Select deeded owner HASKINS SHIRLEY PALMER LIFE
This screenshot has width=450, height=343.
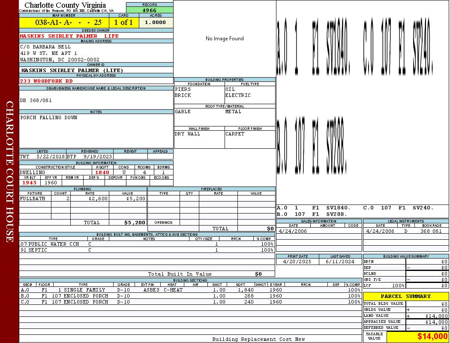pyautogui.click(x=69, y=36)
